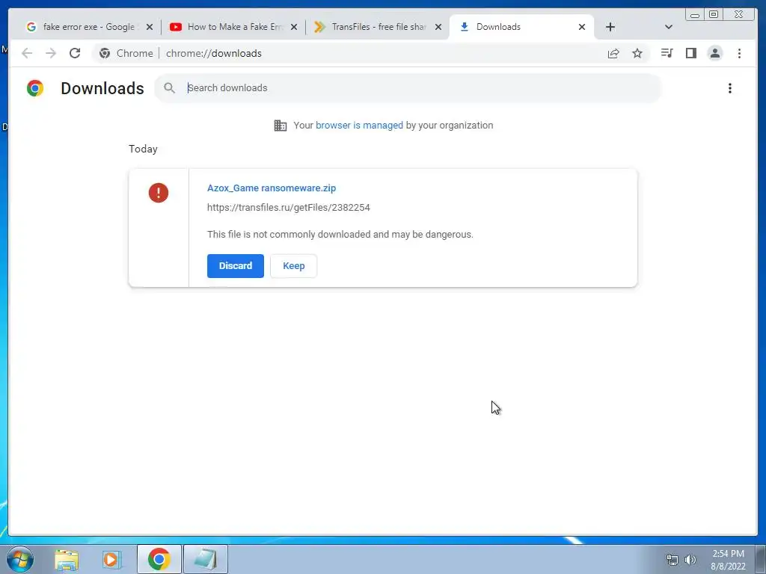Click the Show desktop button
This screenshot has height=574, width=766.
pyautogui.click(x=761, y=559)
